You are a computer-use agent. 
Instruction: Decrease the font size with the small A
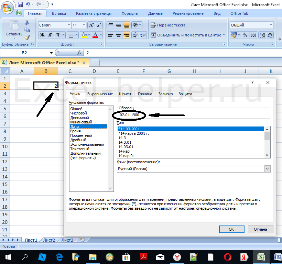coord(99,25)
